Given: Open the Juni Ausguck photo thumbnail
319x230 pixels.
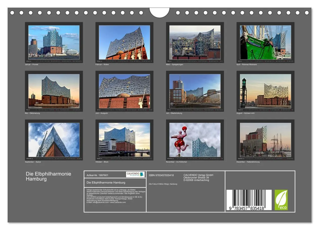Looking at the screenshot, I should point(124,91).
